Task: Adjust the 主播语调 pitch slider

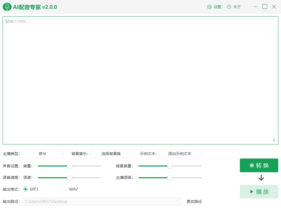Action: click(x=170, y=178)
